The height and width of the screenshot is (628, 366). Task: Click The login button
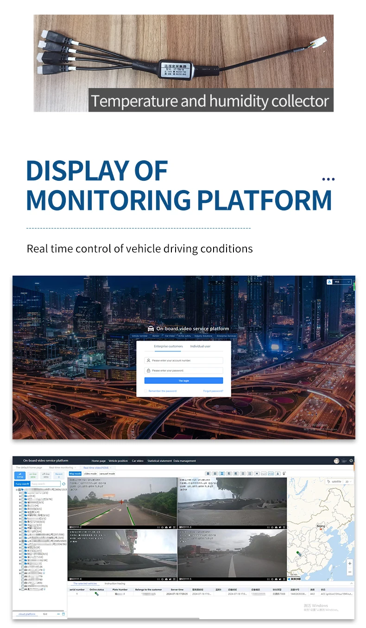click(x=183, y=381)
